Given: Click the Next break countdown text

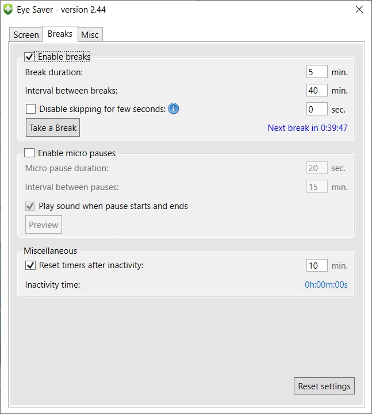Looking at the screenshot, I should (x=307, y=127).
